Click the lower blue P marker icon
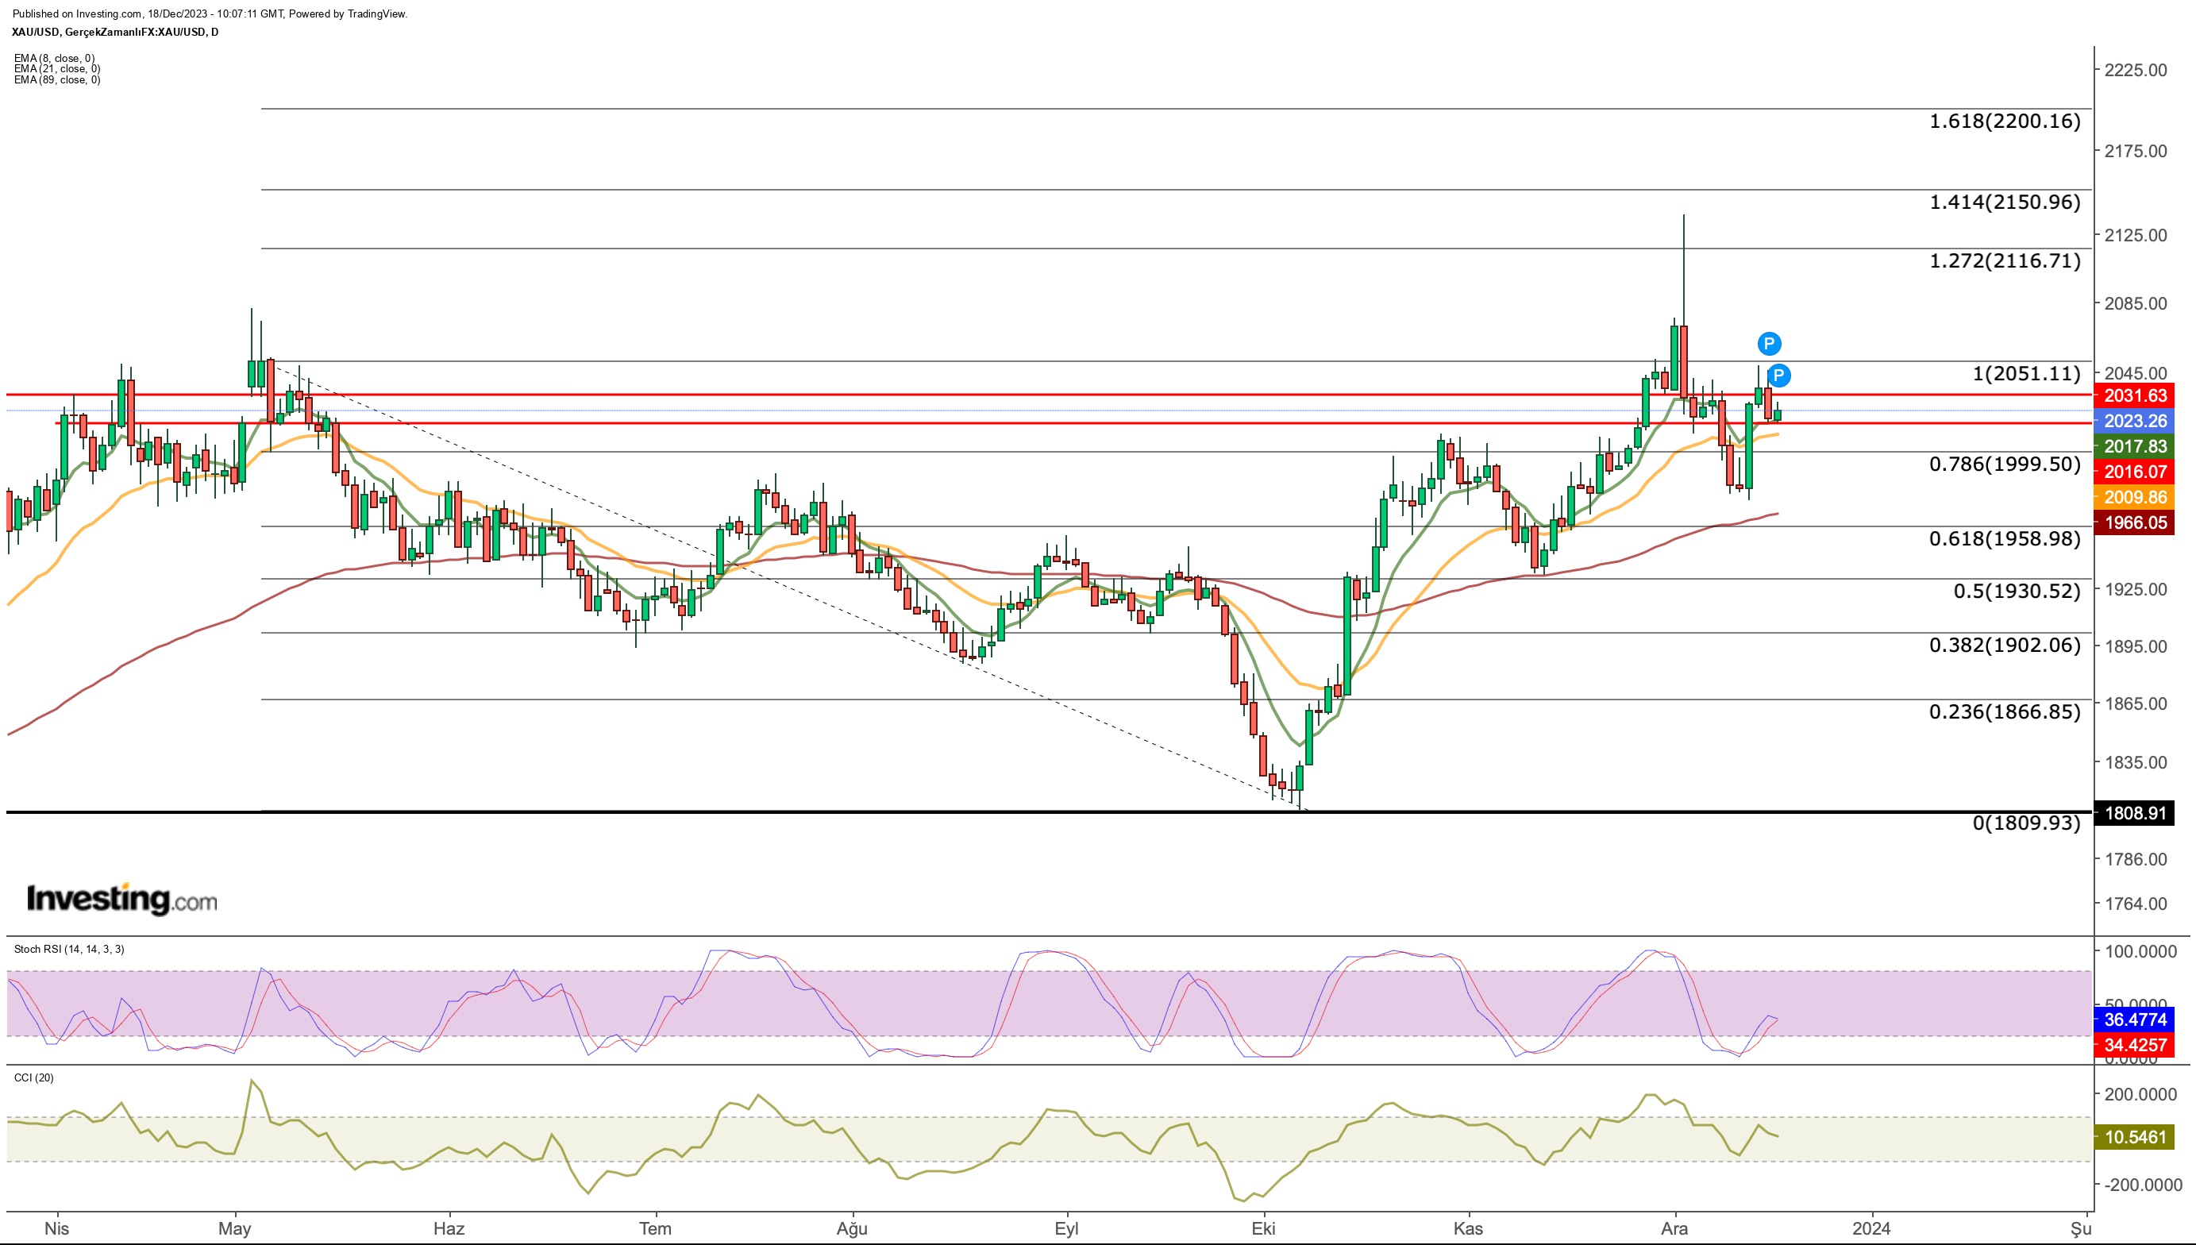This screenshot has width=2196, height=1245. coord(1778,376)
